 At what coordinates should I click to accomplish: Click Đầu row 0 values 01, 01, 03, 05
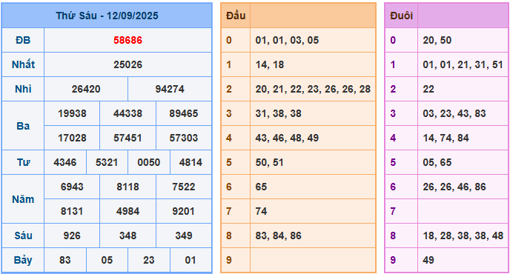pyautogui.click(x=287, y=40)
